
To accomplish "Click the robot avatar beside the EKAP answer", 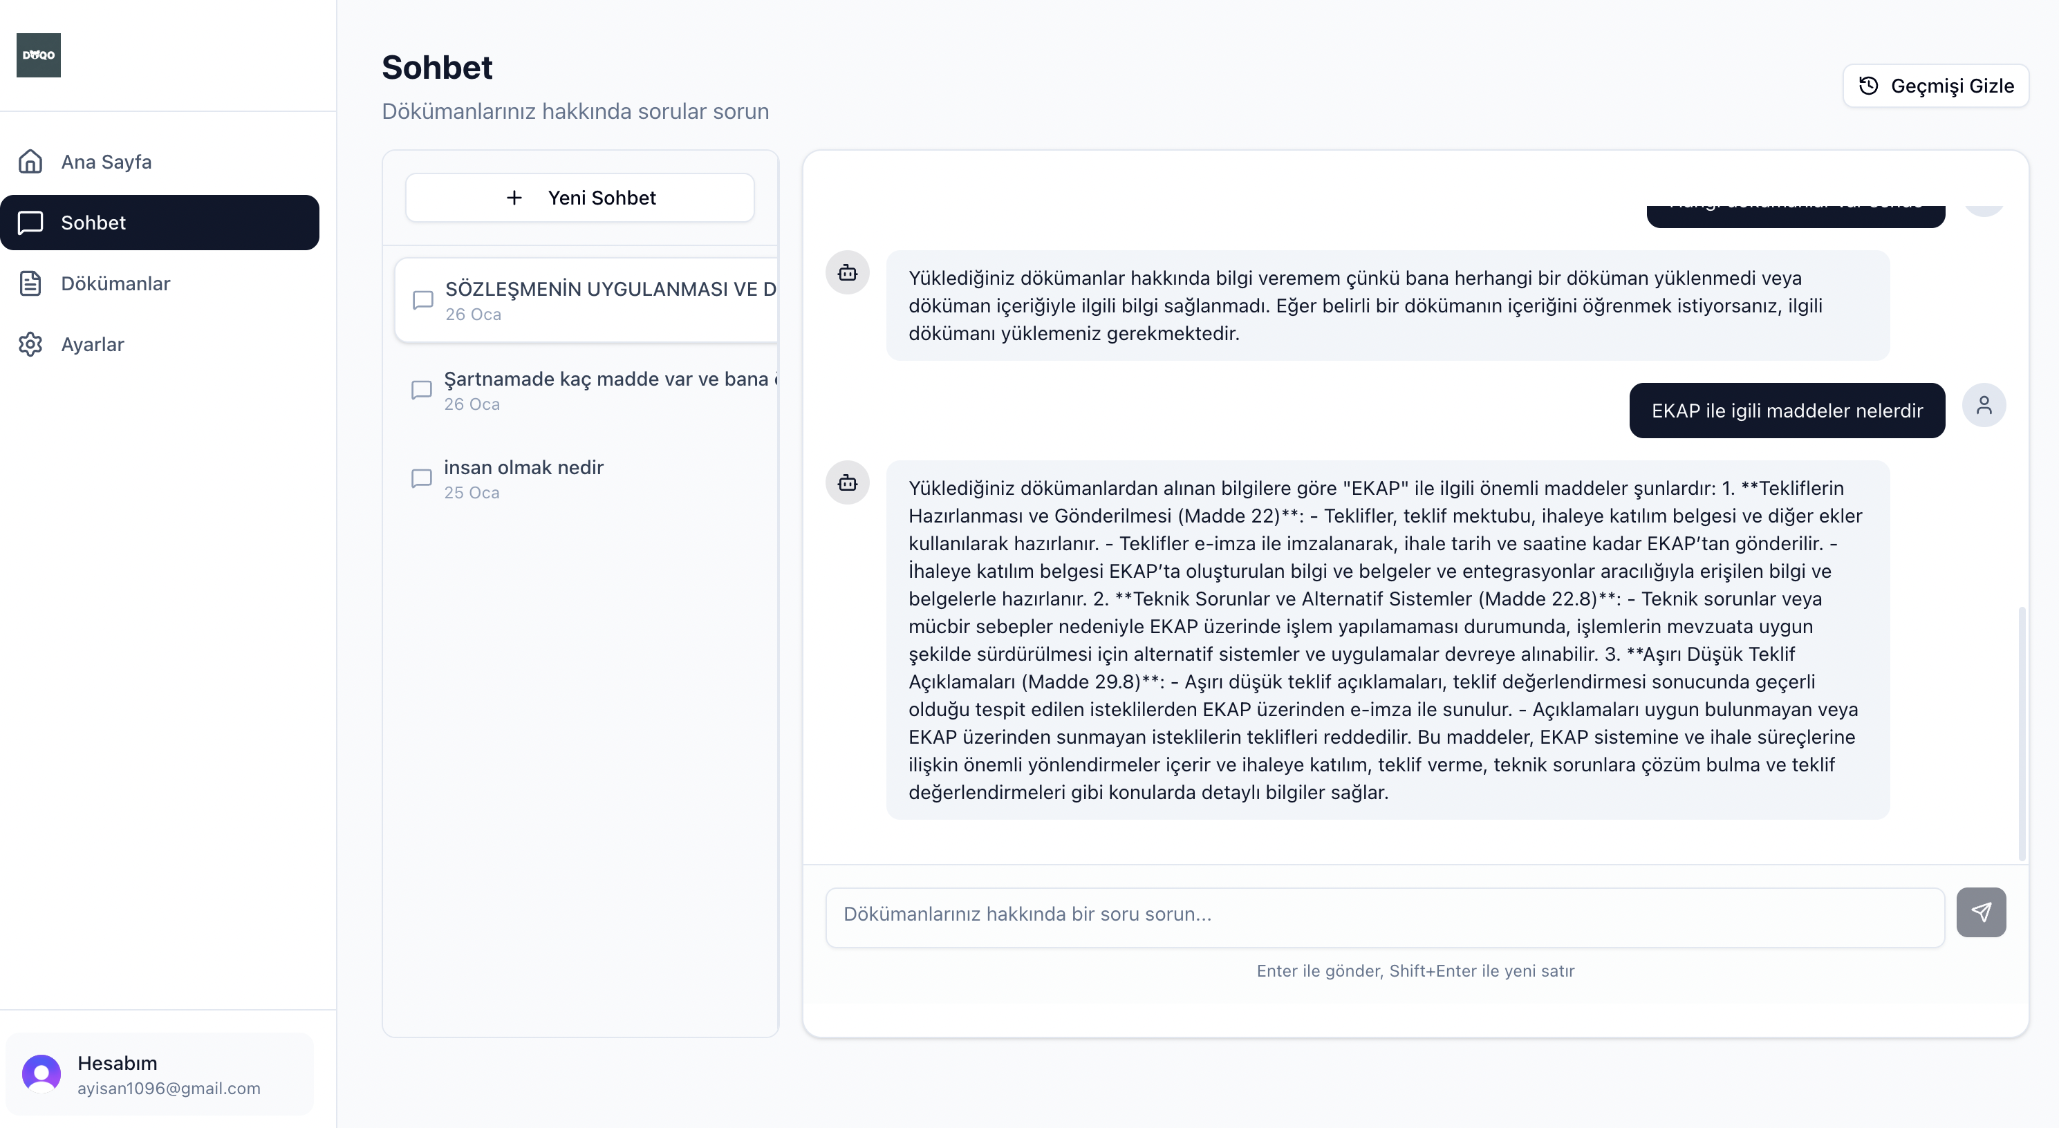I will point(847,482).
